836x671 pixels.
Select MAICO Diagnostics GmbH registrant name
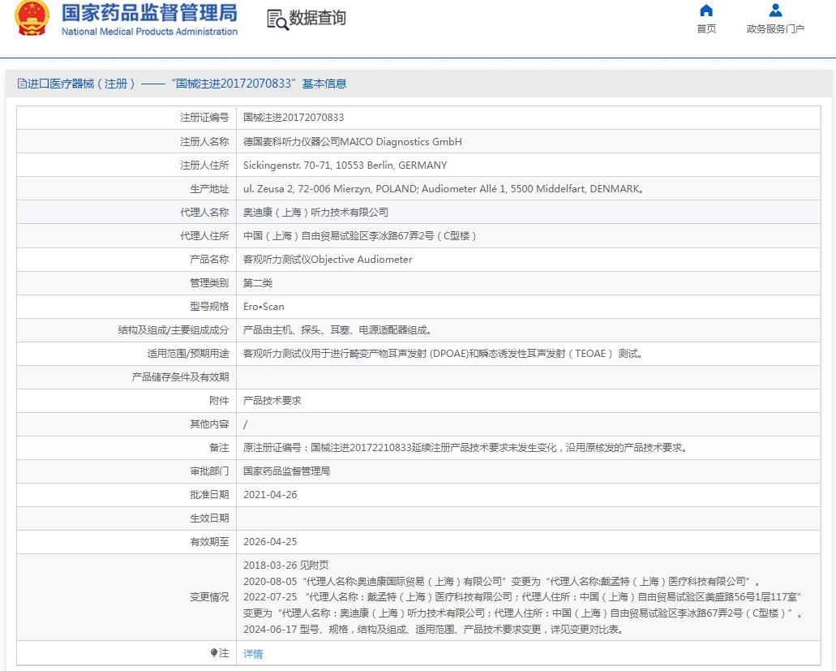(x=353, y=141)
